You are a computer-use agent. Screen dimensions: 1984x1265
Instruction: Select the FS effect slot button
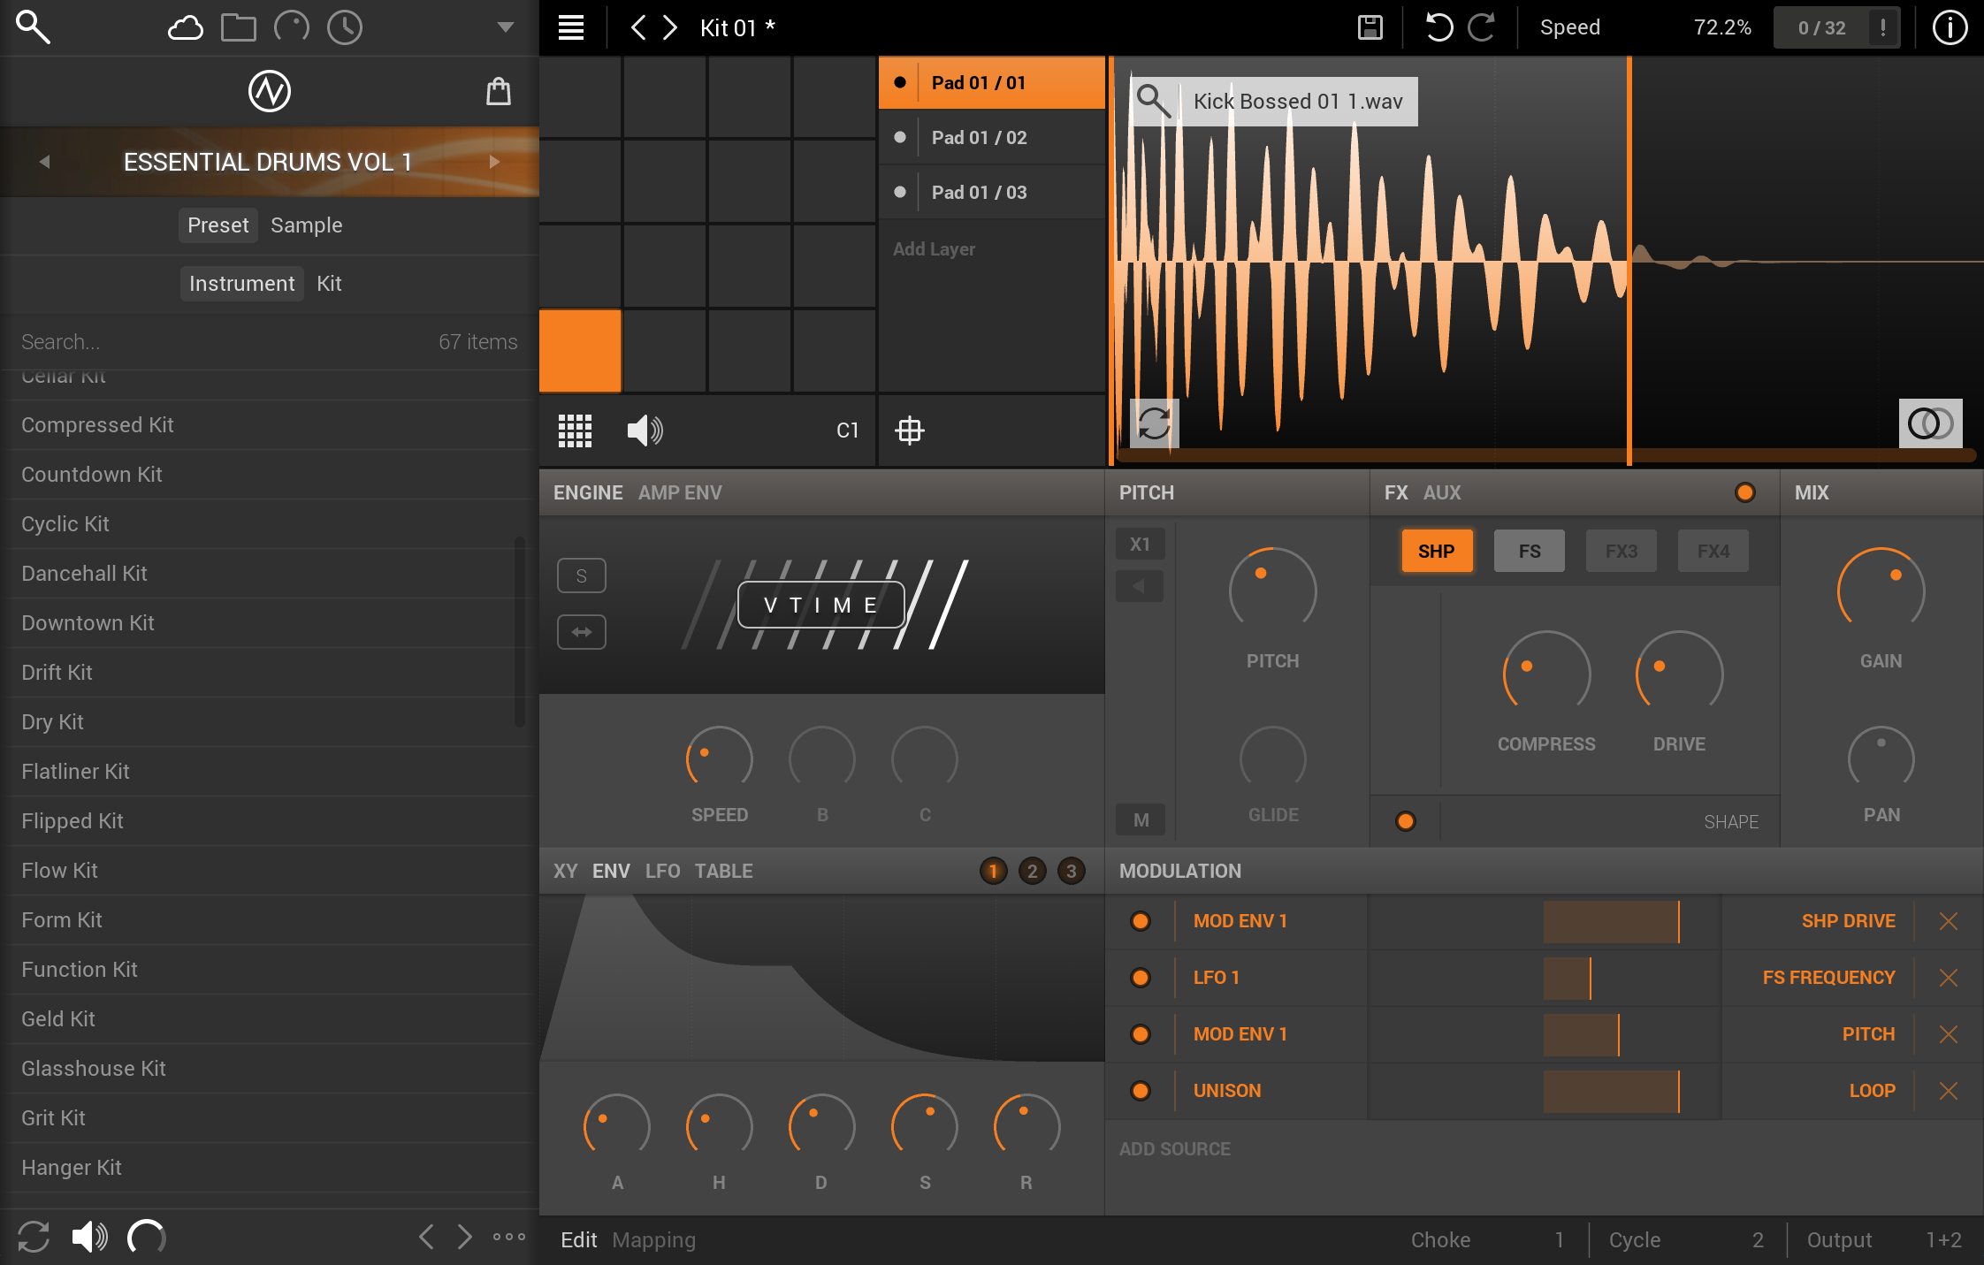pos(1530,551)
